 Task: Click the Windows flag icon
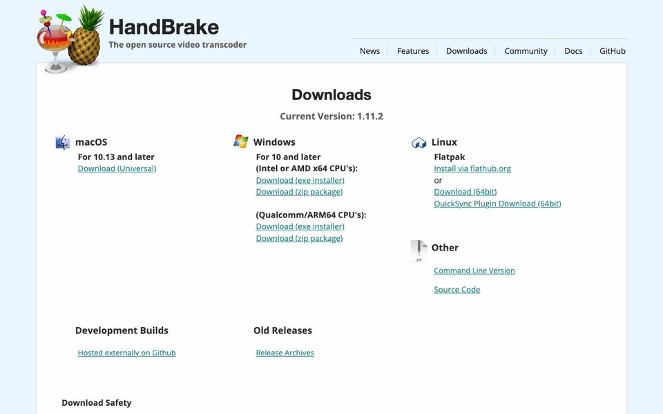tap(241, 141)
